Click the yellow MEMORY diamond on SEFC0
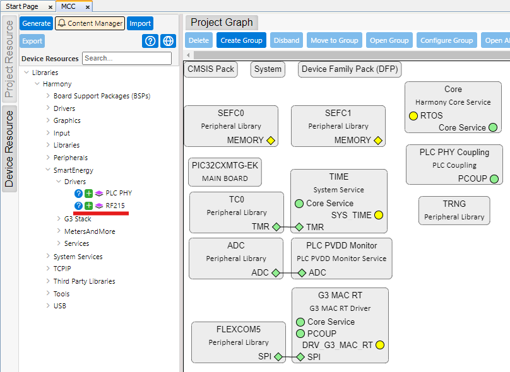This screenshot has width=510, height=372. [x=271, y=141]
